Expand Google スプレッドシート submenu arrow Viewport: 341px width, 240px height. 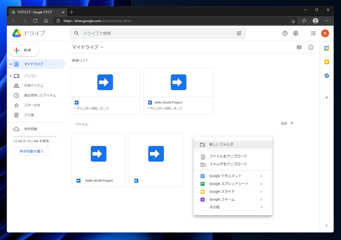tap(261, 184)
